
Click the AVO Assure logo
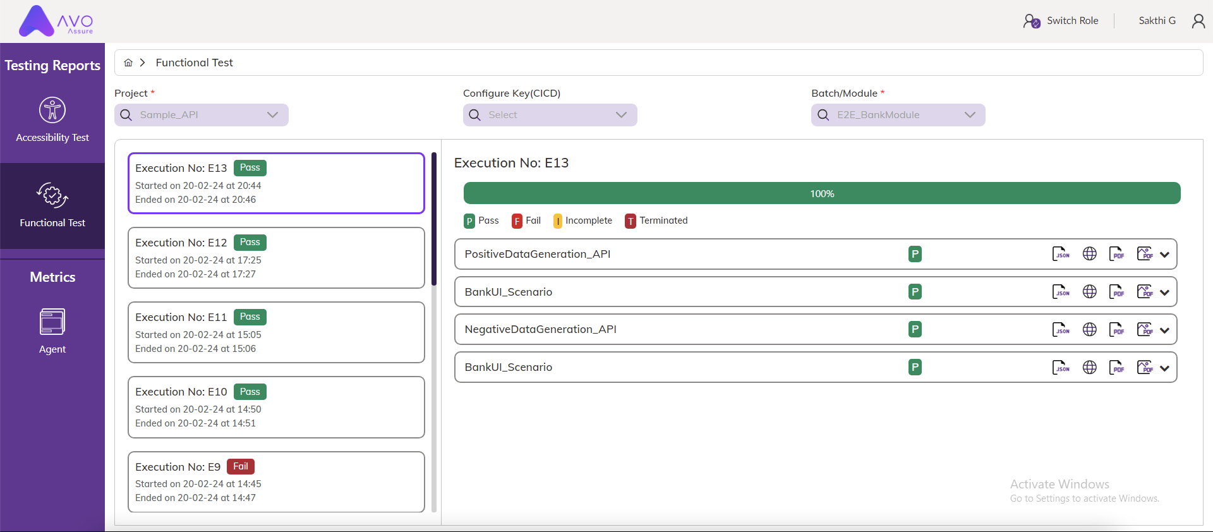pos(56,21)
